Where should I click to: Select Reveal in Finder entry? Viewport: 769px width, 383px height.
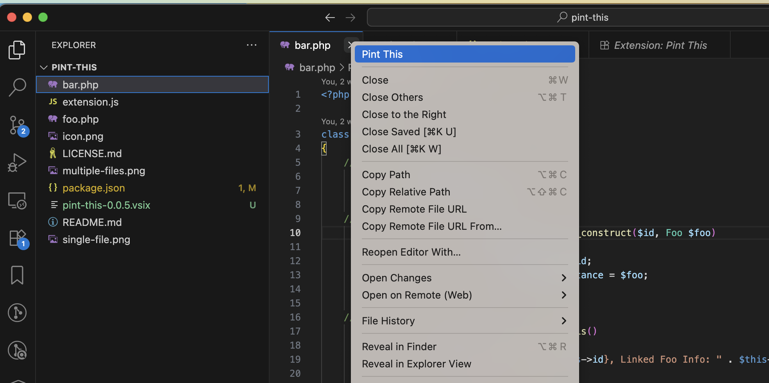pyautogui.click(x=465, y=347)
